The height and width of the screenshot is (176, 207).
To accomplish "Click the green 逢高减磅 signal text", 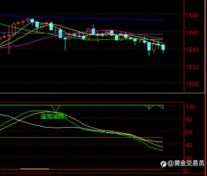I will (x=53, y=117).
